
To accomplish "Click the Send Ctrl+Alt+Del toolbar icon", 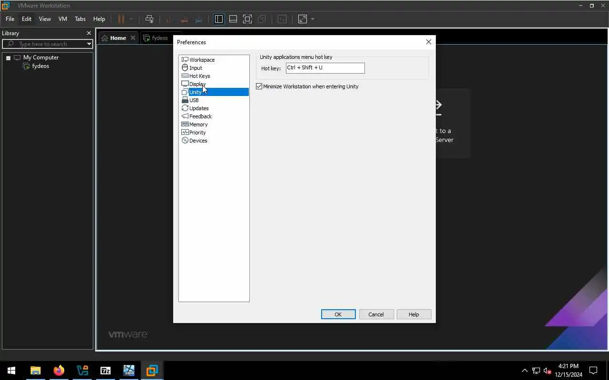I will click(149, 19).
